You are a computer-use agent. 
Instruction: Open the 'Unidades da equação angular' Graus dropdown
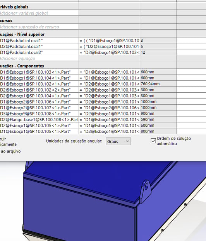(118, 141)
